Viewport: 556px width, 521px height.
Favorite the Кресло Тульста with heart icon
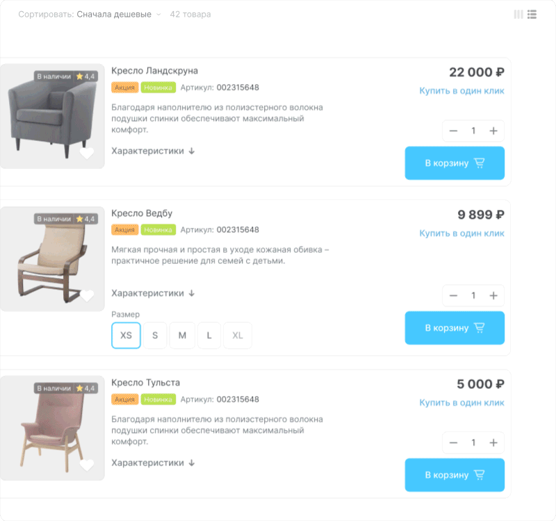[87, 465]
